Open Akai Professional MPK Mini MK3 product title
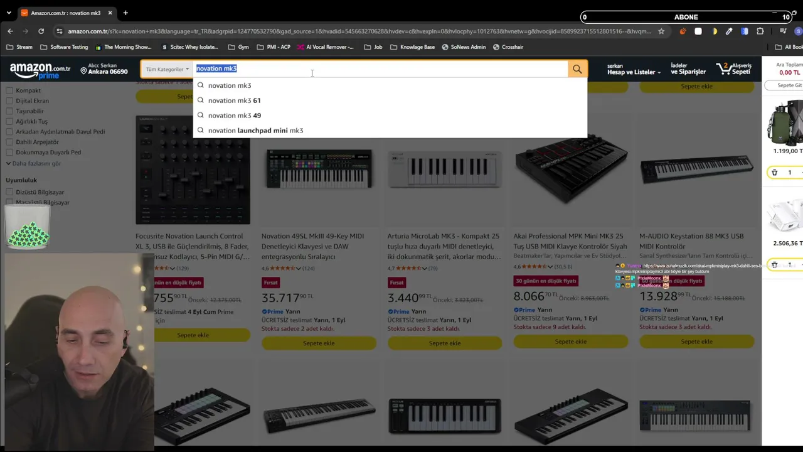 [x=570, y=241]
